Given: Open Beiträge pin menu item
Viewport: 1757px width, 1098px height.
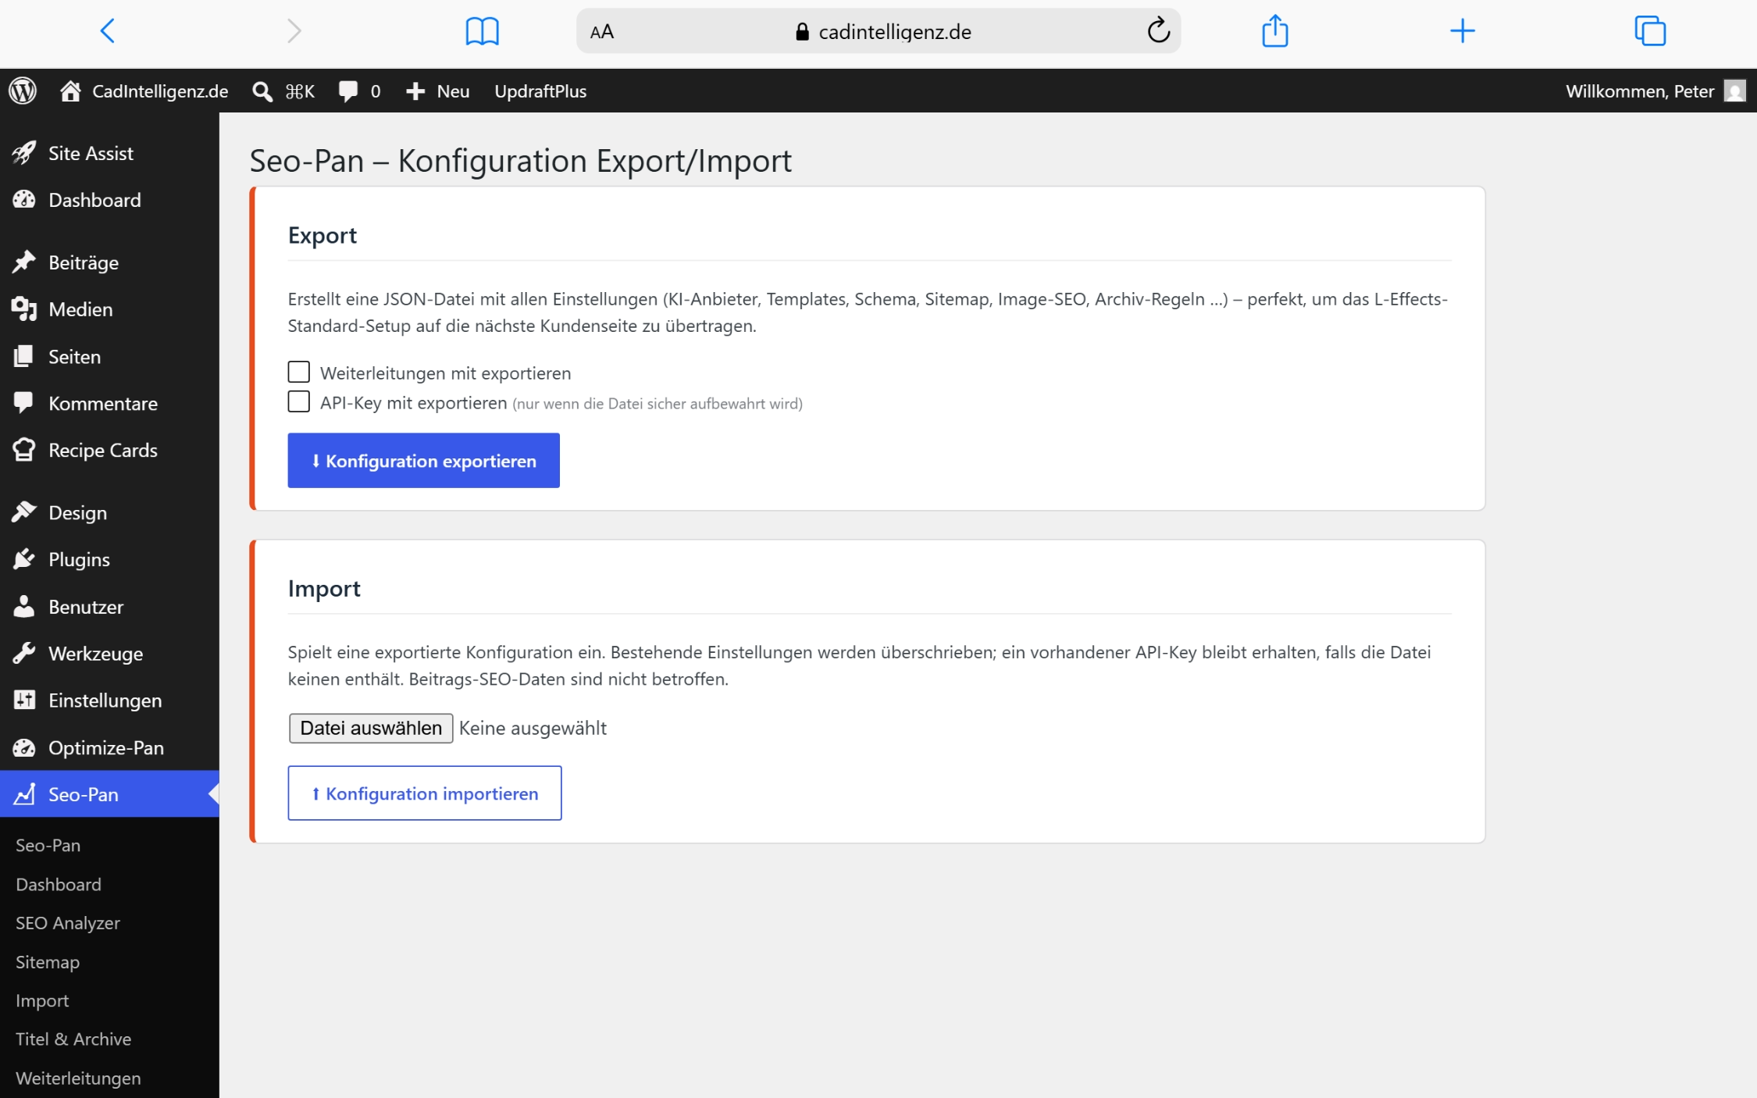Looking at the screenshot, I should (x=109, y=262).
